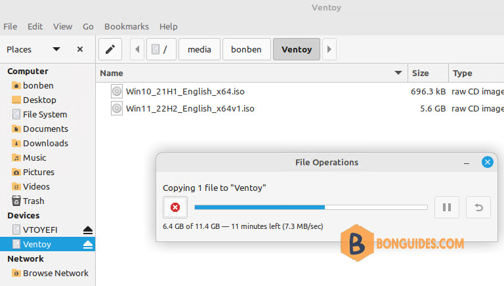Click the Pictures folder icon
Screen dimensions: 504x286
pyautogui.click(x=16, y=173)
